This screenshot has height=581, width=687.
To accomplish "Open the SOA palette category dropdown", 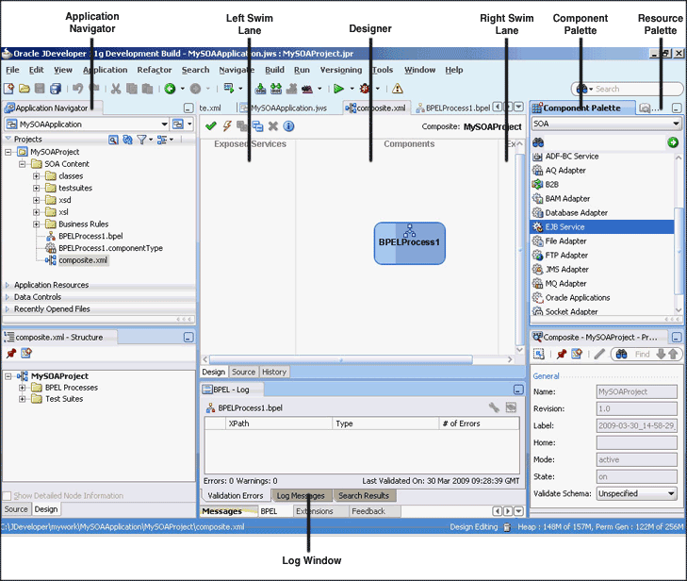I will pos(676,124).
